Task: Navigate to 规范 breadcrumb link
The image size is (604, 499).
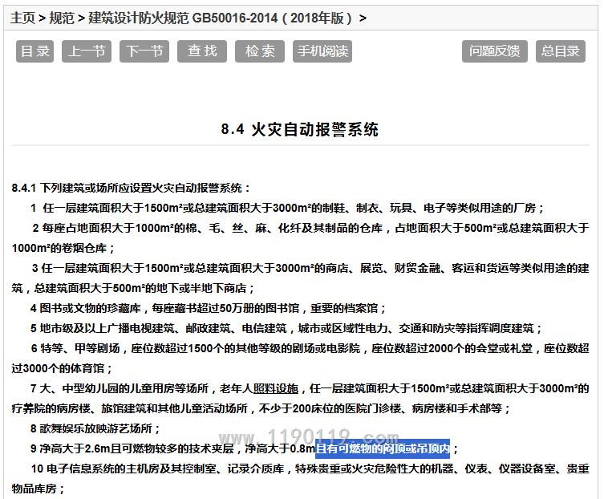Action: pos(62,18)
